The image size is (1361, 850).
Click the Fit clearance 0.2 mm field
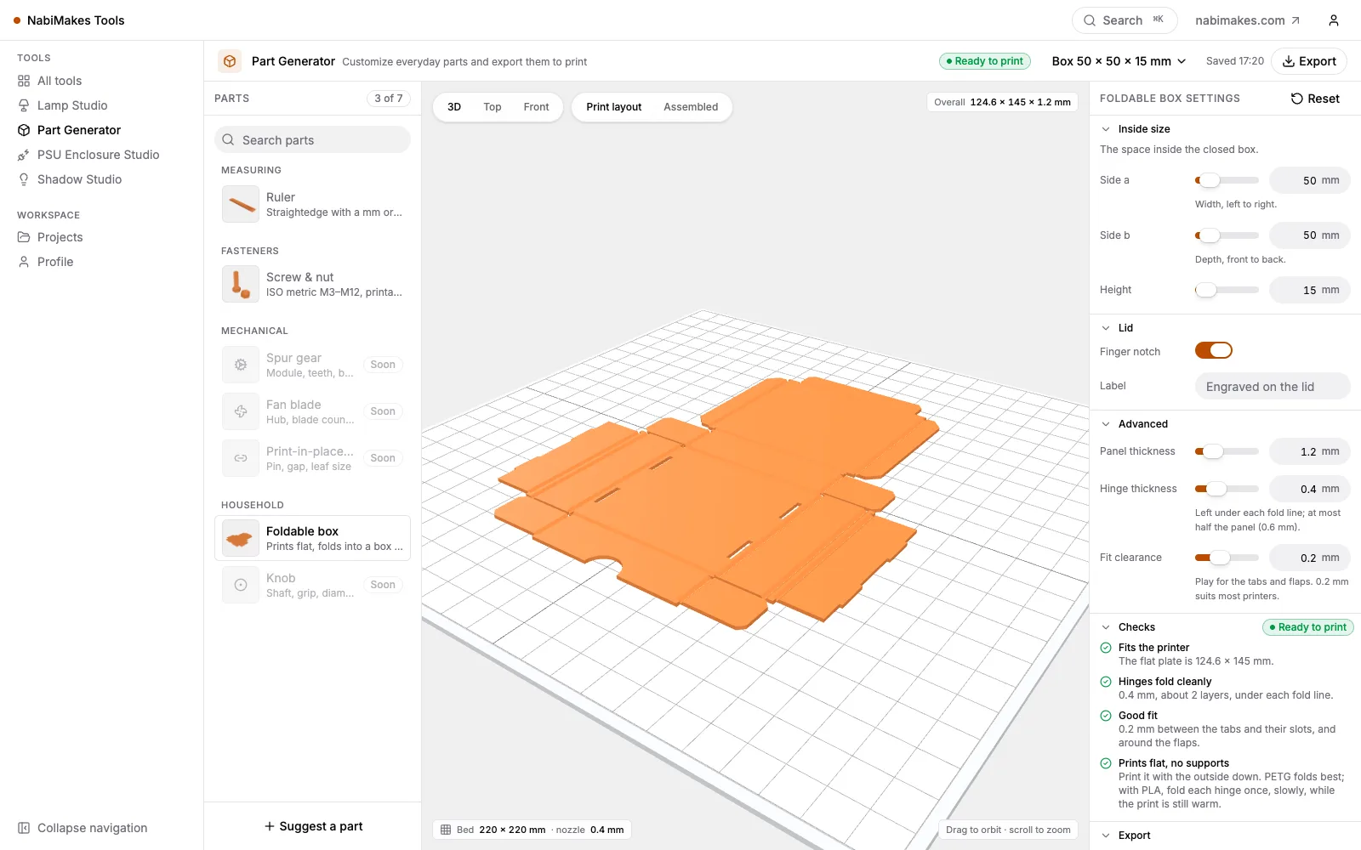click(x=1310, y=558)
